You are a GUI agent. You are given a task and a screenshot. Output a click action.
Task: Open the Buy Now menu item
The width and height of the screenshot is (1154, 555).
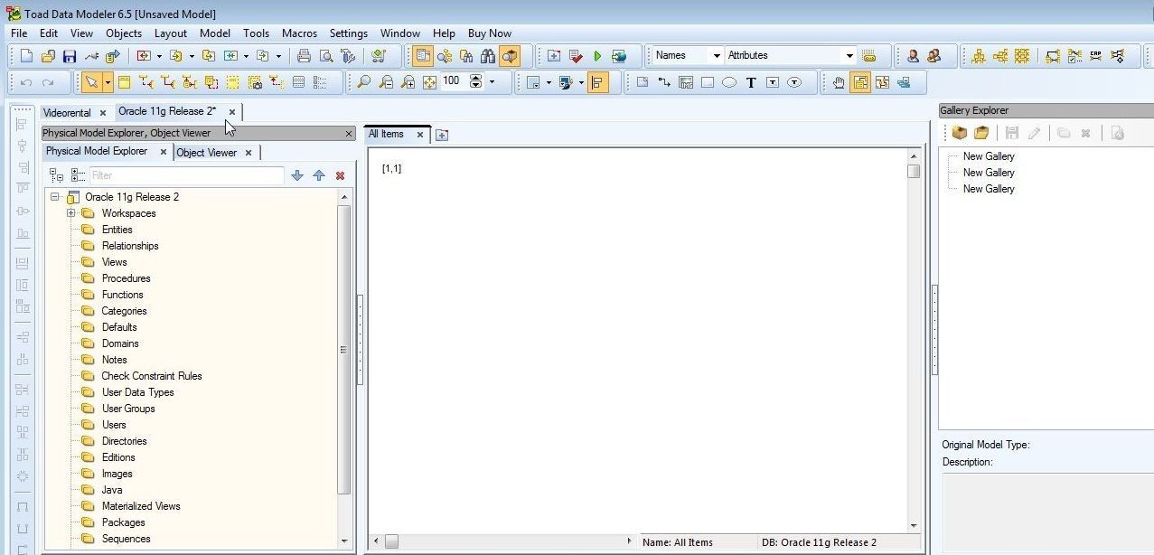pos(490,33)
